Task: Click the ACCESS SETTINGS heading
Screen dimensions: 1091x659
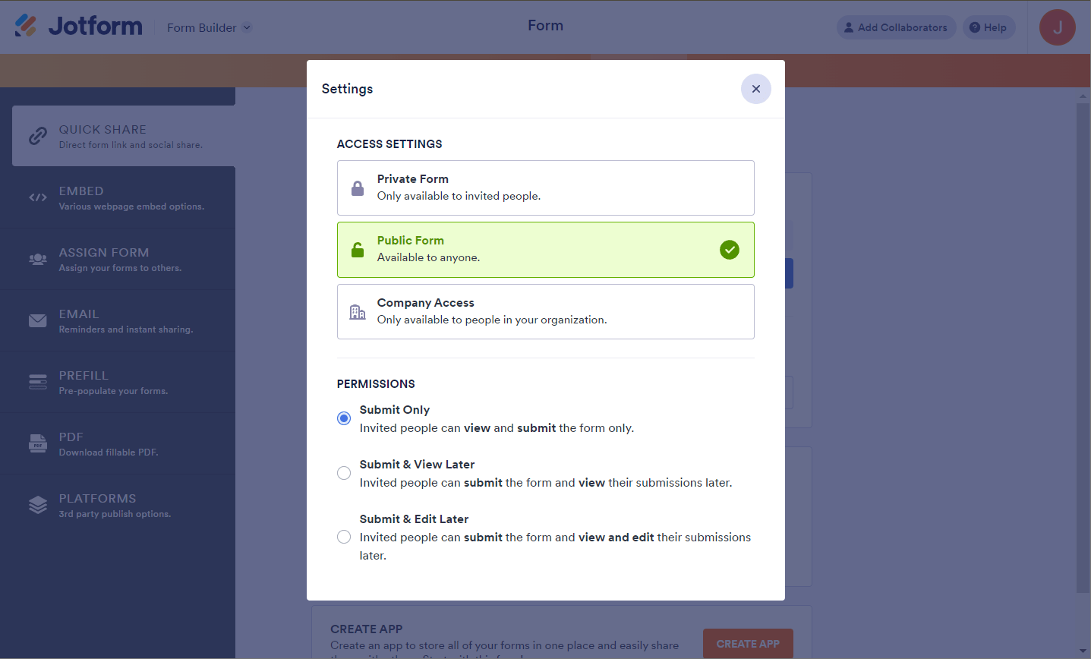Action: pyautogui.click(x=389, y=144)
